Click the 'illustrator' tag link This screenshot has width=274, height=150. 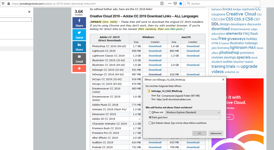(x=237, y=43)
